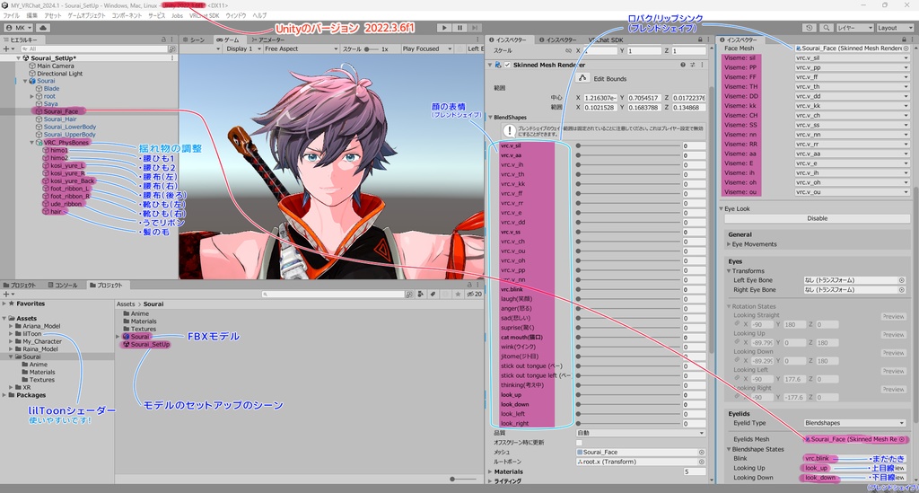
Task: Click the Skinned Mesh Renderer preset icon
Action: pos(692,65)
